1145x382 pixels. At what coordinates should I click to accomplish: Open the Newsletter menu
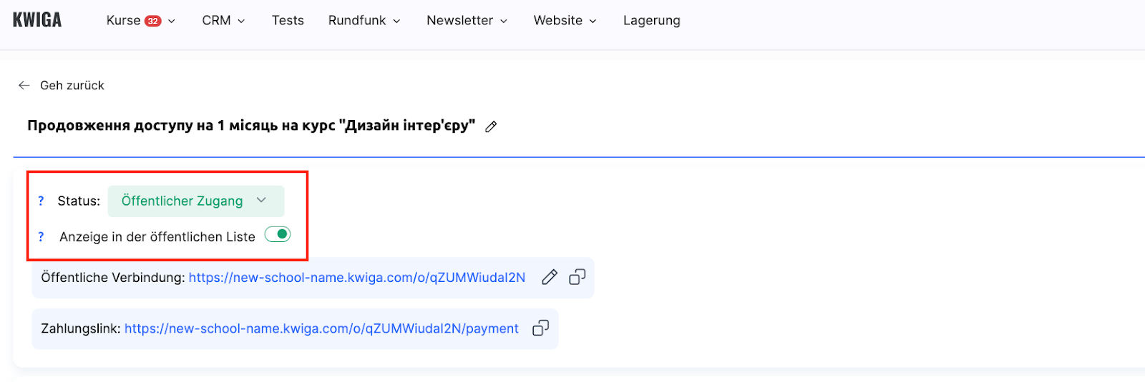[x=467, y=21]
